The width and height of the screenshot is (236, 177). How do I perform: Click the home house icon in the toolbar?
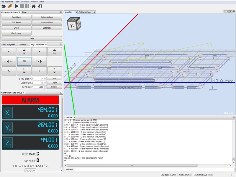34,6
